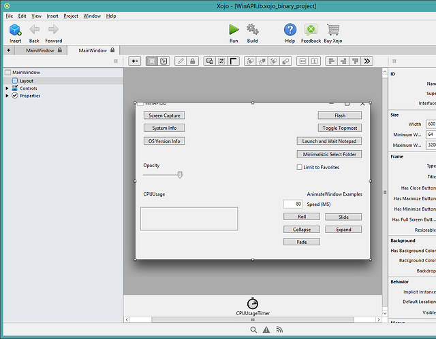Click the Buy Xojo shopping cart
Image resolution: width=436 pixels, height=339 pixels.
(x=333, y=29)
